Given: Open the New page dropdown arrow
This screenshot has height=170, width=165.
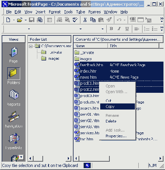Looking at the screenshot, I should point(14,20).
